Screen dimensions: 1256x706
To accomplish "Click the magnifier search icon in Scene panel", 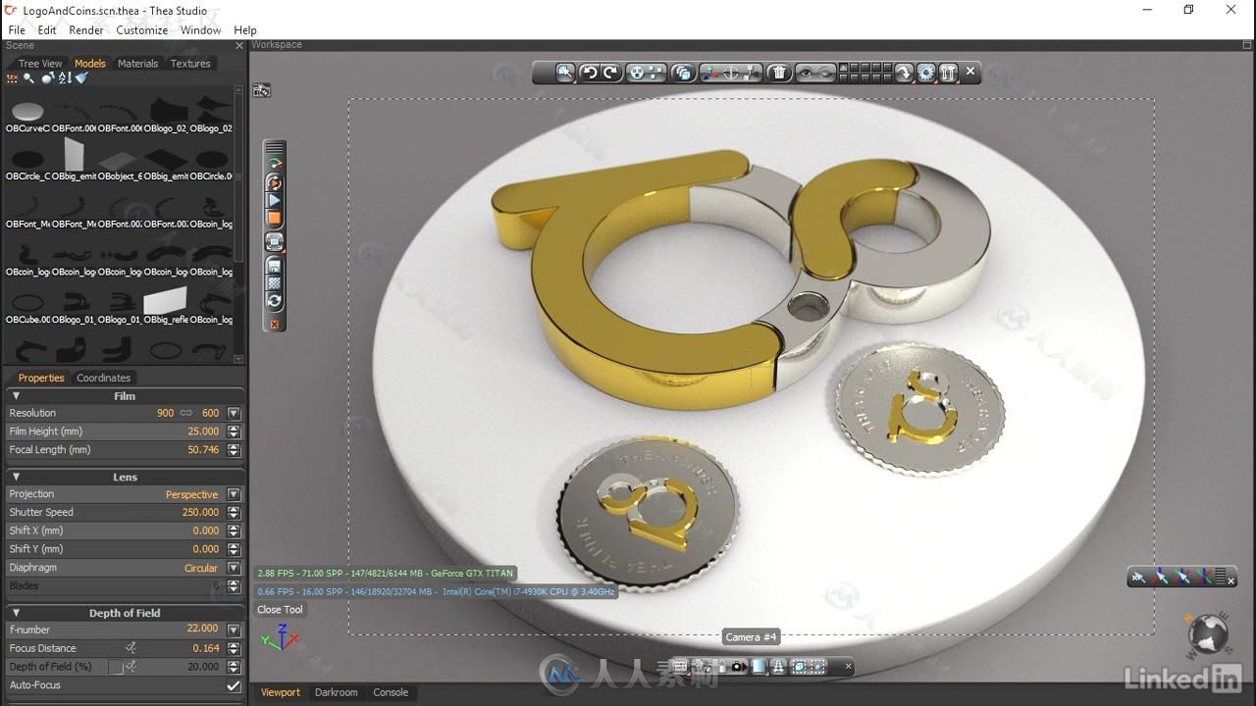I will coord(28,78).
